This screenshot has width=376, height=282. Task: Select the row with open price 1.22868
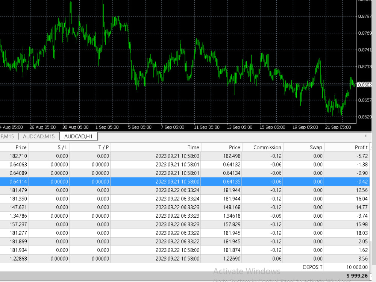pyautogui.click(x=185, y=259)
